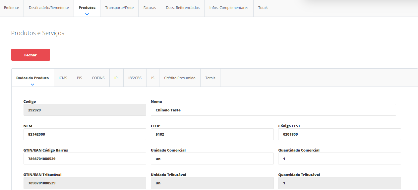The height and width of the screenshot is (190, 418).
Task: Open the Crédito Presumido sub-tab
Action: (x=180, y=78)
